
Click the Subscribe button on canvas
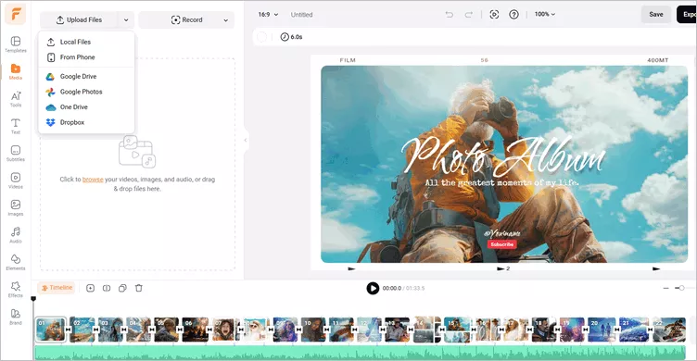[501, 244]
